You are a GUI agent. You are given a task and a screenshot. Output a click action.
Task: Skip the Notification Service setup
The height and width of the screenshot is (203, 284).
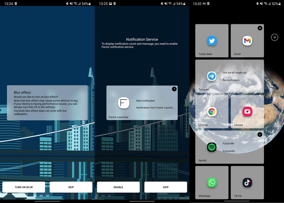(166, 187)
